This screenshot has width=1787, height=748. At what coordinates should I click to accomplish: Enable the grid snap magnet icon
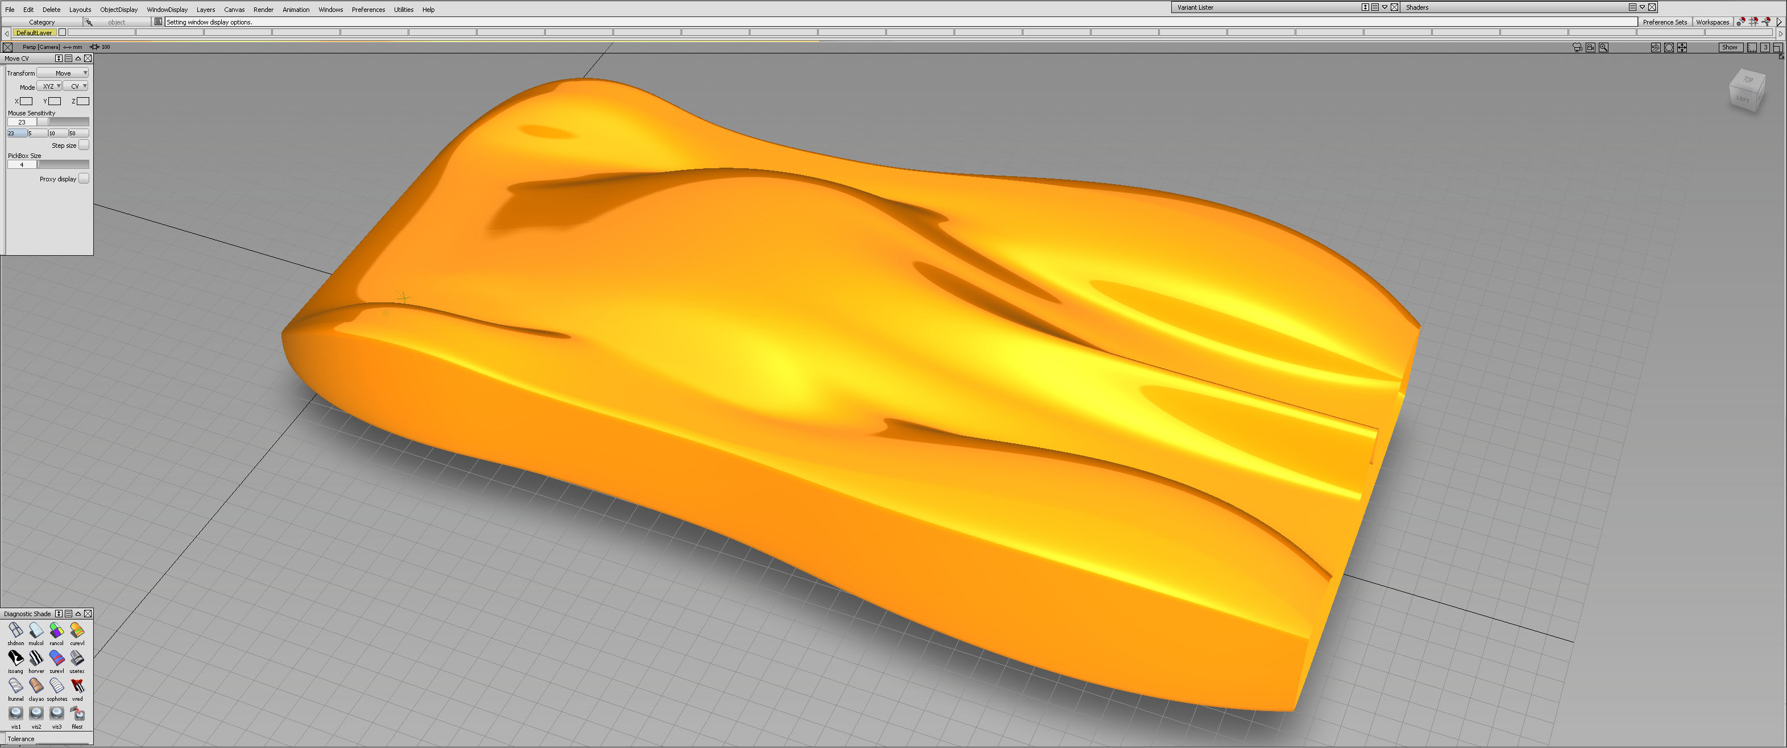[1753, 22]
